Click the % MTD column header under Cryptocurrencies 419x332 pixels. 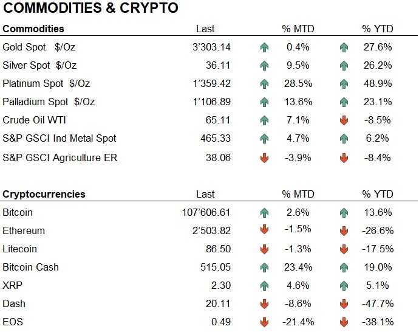[297, 195]
